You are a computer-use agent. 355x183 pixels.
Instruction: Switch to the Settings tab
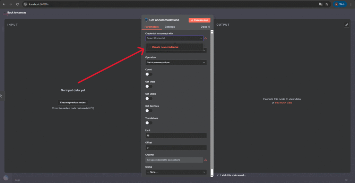(170, 27)
